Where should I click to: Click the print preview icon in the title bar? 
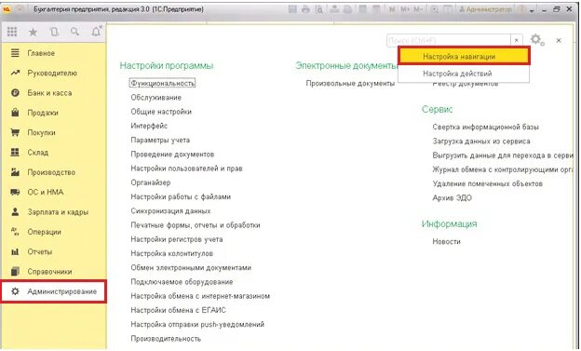point(319,9)
